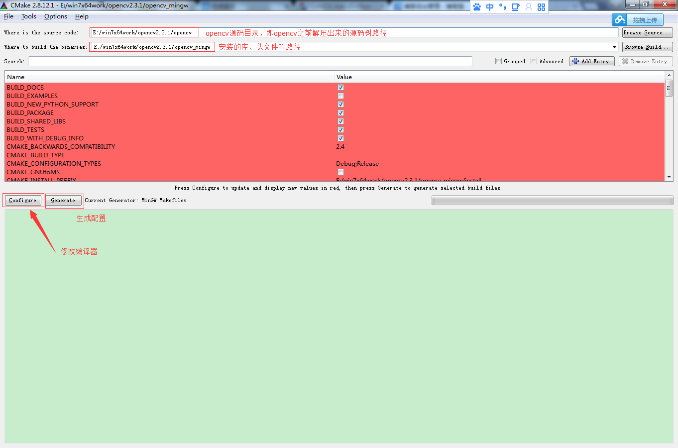Click the Current Generator: MinGW Makefiles label
Screen dimensions: 678x448
coord(135,200)
